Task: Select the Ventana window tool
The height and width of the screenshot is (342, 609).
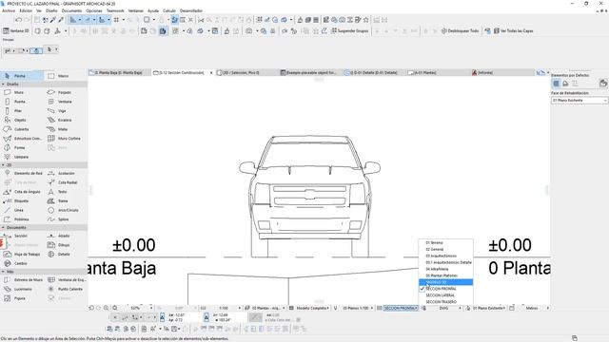Action: [x=66, y=102]
